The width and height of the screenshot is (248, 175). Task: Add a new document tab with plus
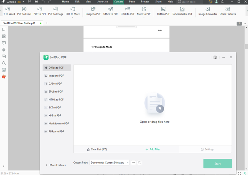[47, 23]
